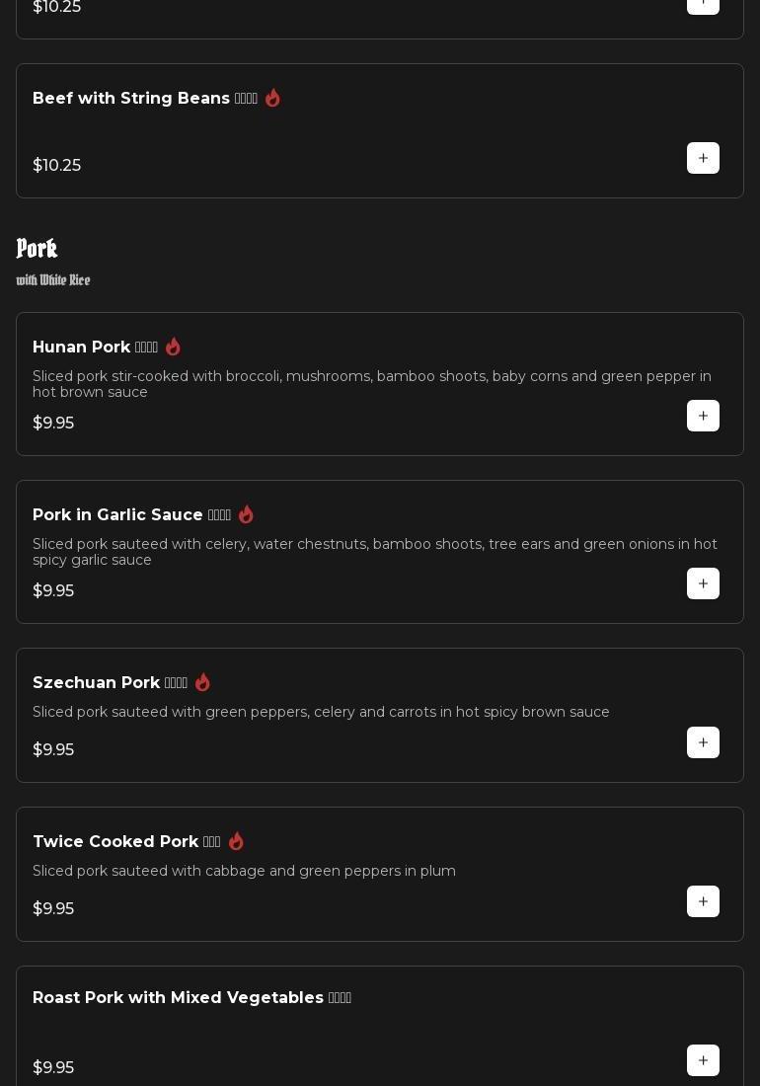Viewport: 760px width, 1086px height.
Task: Click flame icon beside Twice Cooked Pork
Action: tap(236, 841)
